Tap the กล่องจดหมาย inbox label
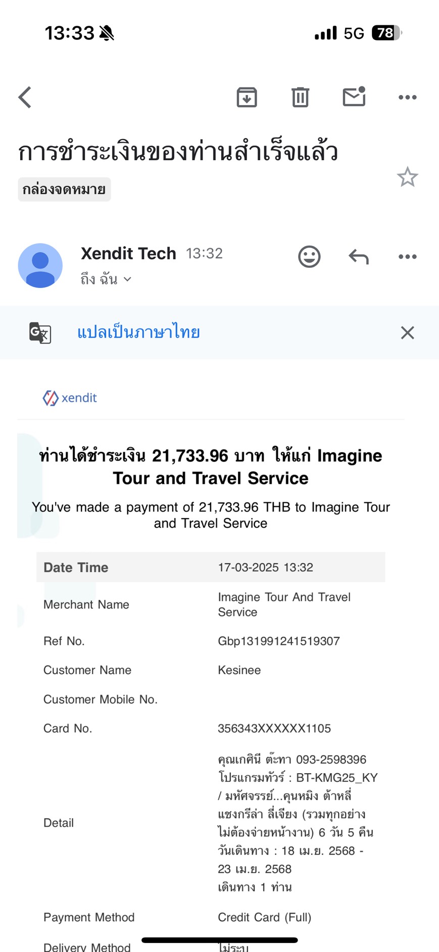Image resolution: width=439 pixels, height=952 pixels. tap(64, 189)
